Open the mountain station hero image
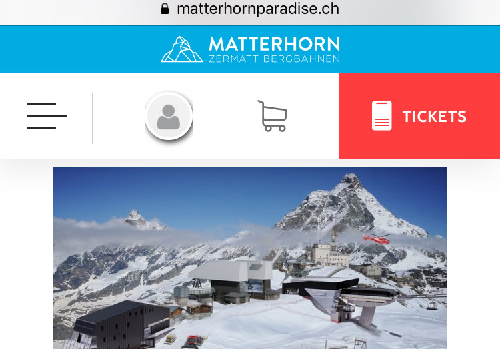 point(250,258)
